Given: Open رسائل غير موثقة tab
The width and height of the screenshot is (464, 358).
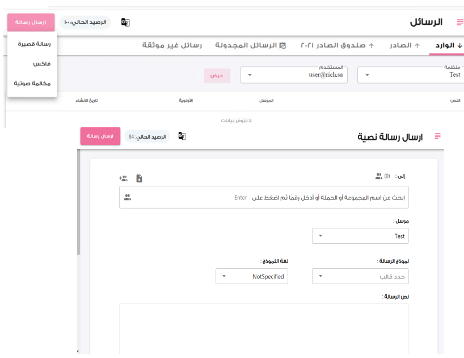Looking at the screenshot, I should pos(172,45).
